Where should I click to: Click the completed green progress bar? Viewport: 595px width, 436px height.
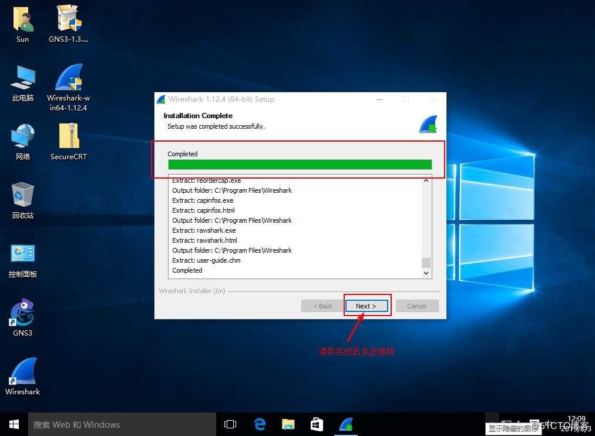point(300,165)
